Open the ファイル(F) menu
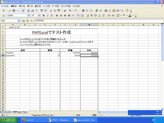 coord(5,6)
